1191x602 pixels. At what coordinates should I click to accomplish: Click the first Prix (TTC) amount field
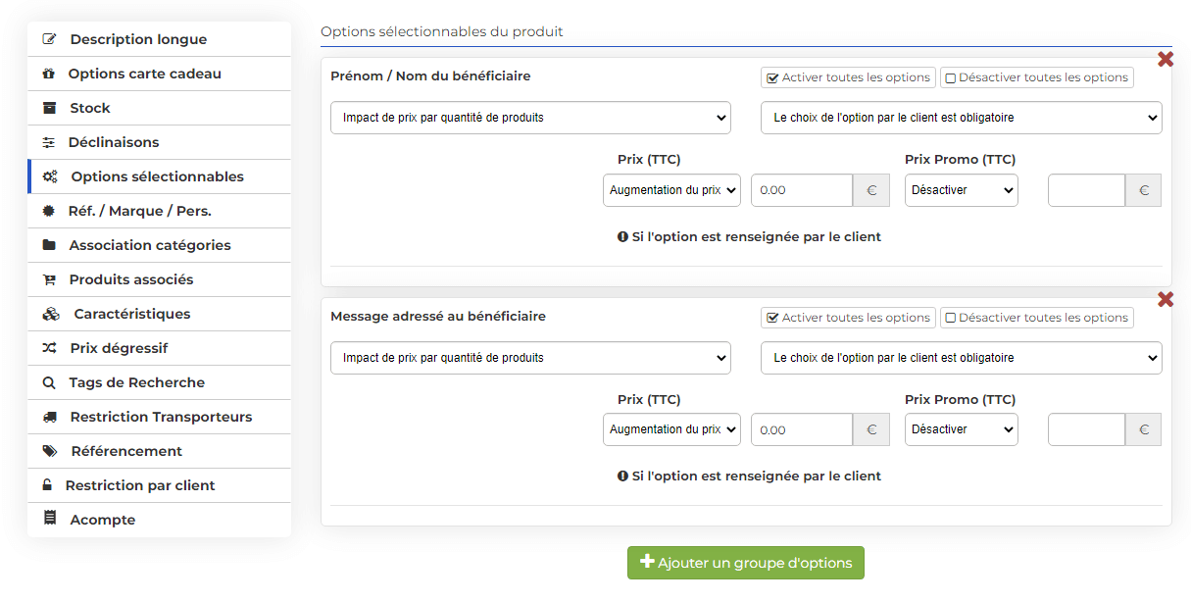(x=802, y=190)
